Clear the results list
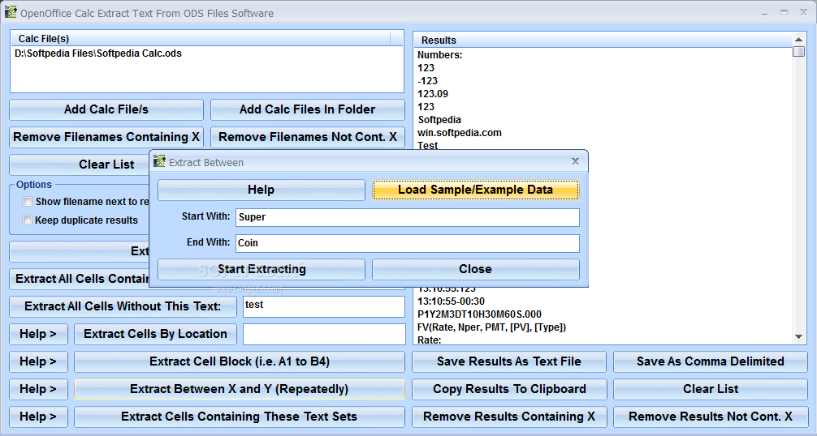Screen dimensions: 817x436 click(710, 389)
